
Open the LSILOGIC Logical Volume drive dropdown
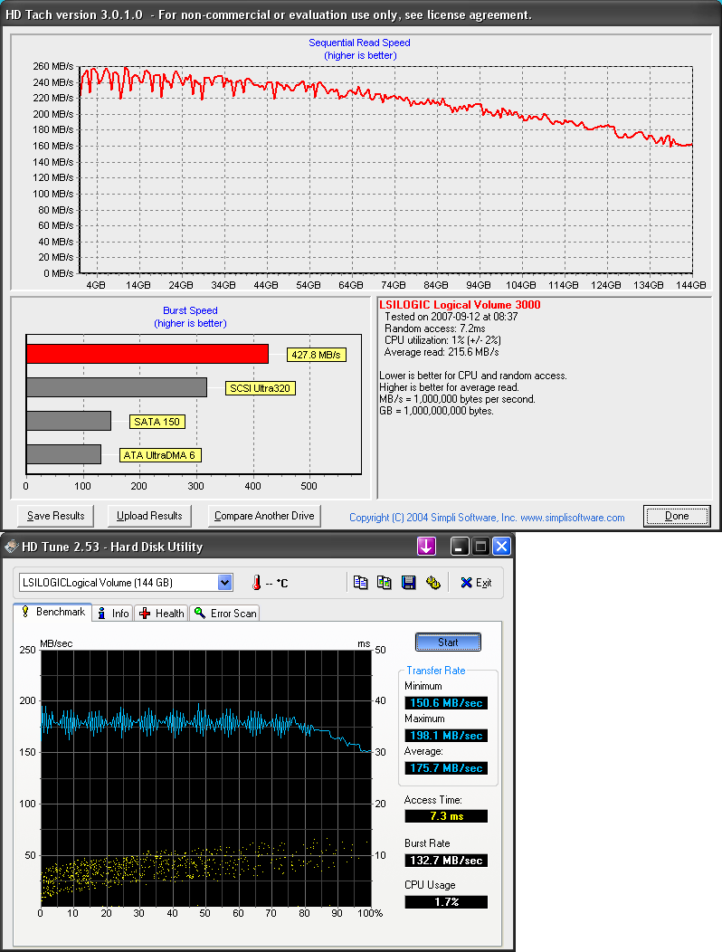pyautogui.click(x=224, y=582)
